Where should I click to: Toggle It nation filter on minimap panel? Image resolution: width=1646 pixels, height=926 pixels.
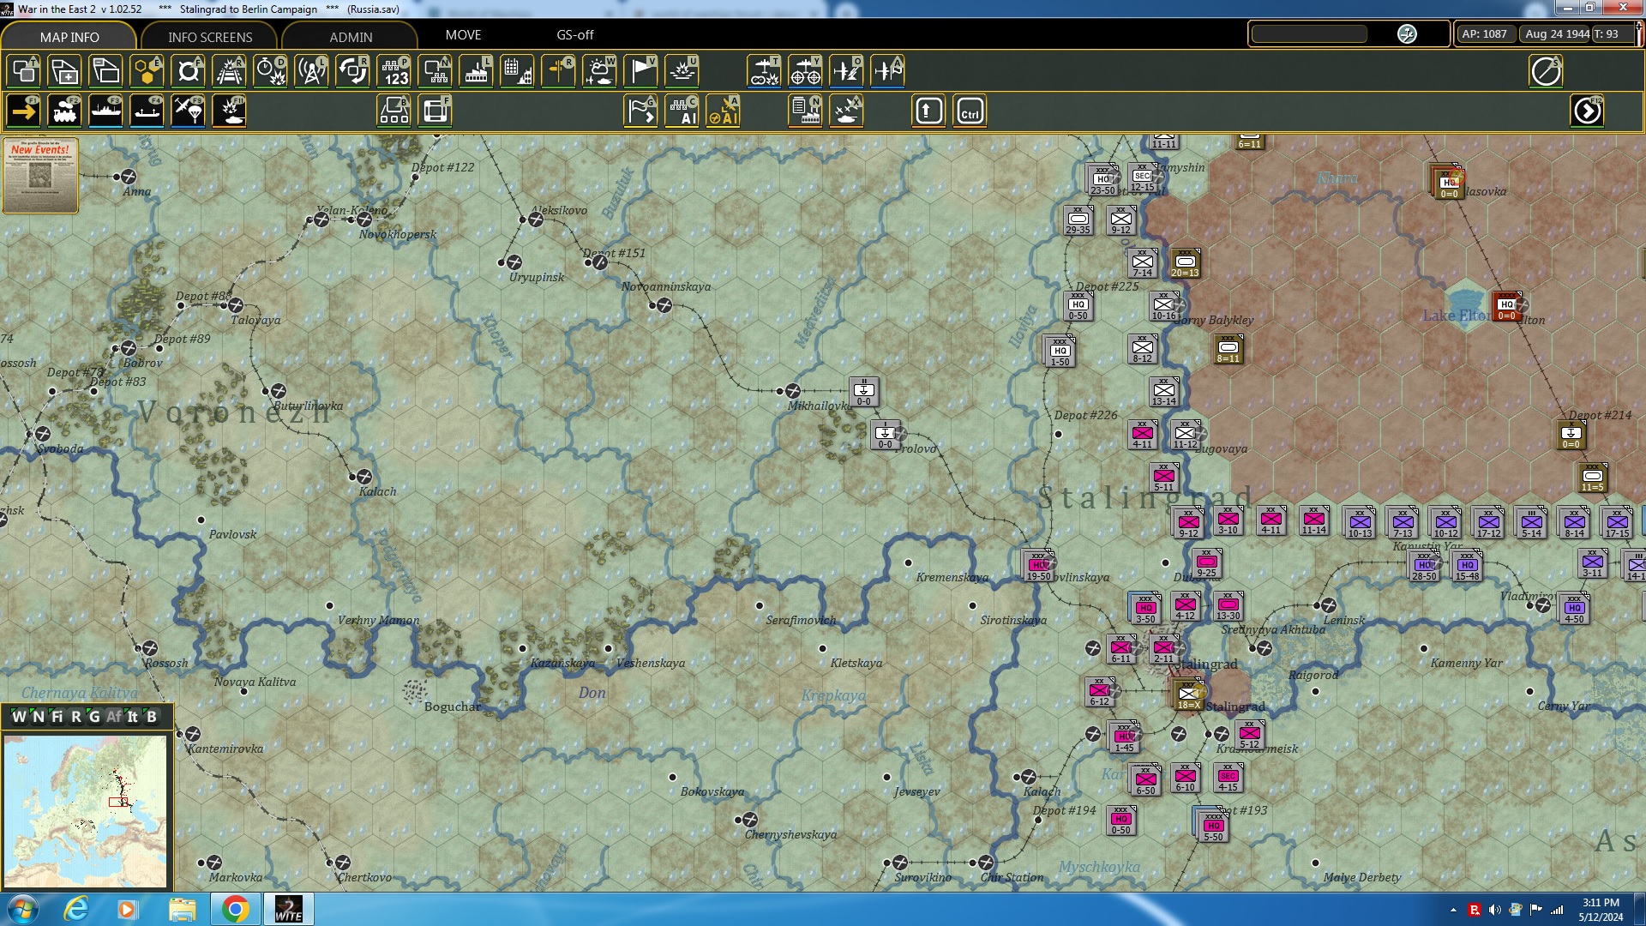(x=133, y=716)
